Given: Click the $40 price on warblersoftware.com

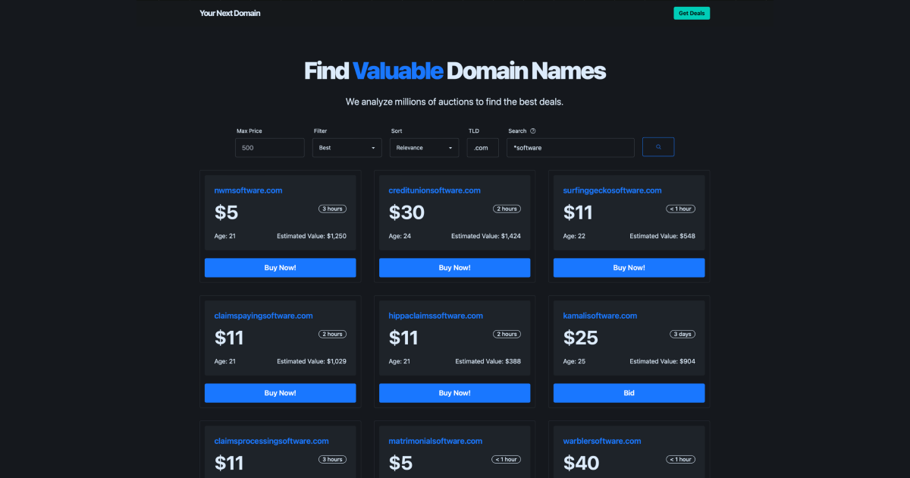Looking at the screenshot, I should (x=582, y=463).
